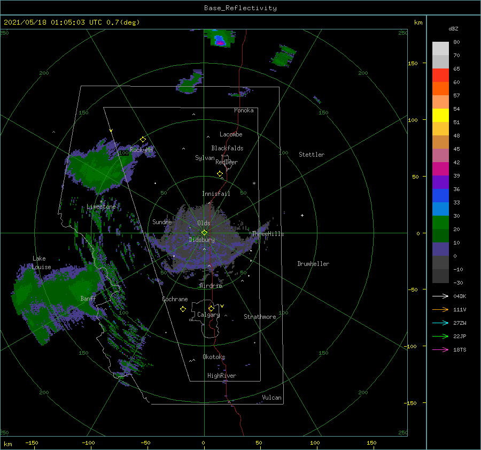Click the yellow diamond marker beside RockyMH
Image resolution: width=481 pixels, height=450 pixels.
[x=143, y=140]
